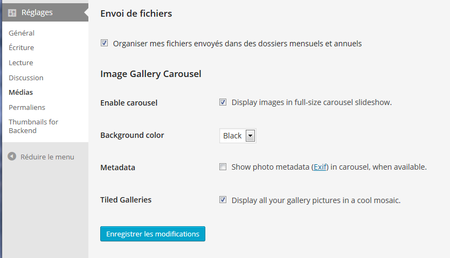The height and width of the screenshot is (258, 450).
Task: Toggle the Tiled Galleries checkbox
Action: point(223,199)
